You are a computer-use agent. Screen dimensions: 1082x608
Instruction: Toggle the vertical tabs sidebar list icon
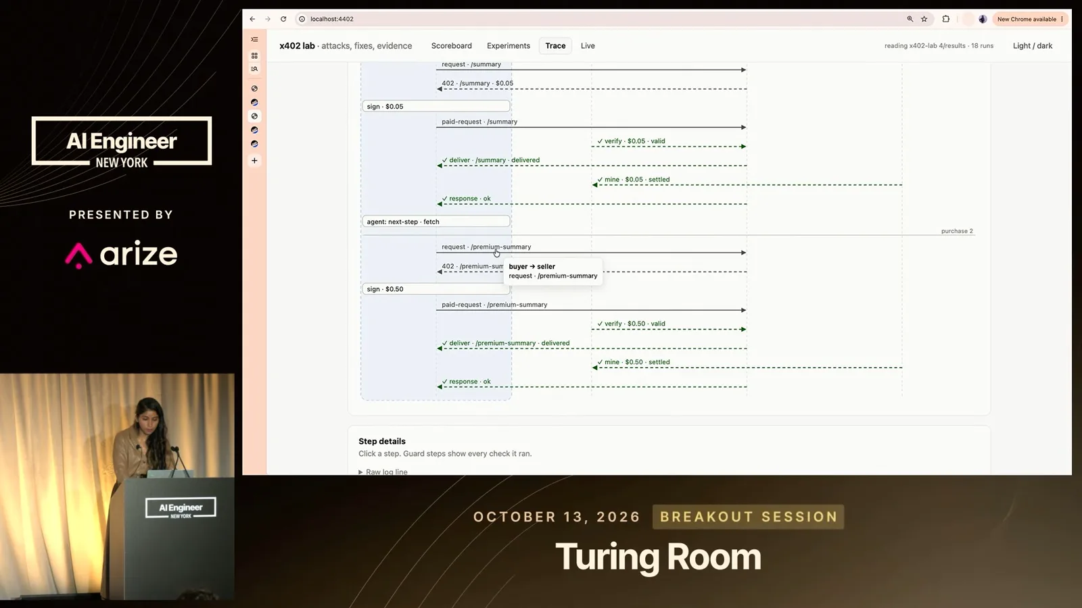pos(254,39)
